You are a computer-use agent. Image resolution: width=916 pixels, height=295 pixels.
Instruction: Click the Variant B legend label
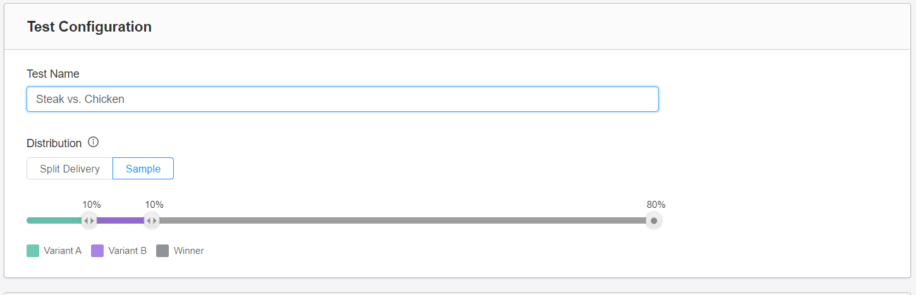click(x=127, y=251)
